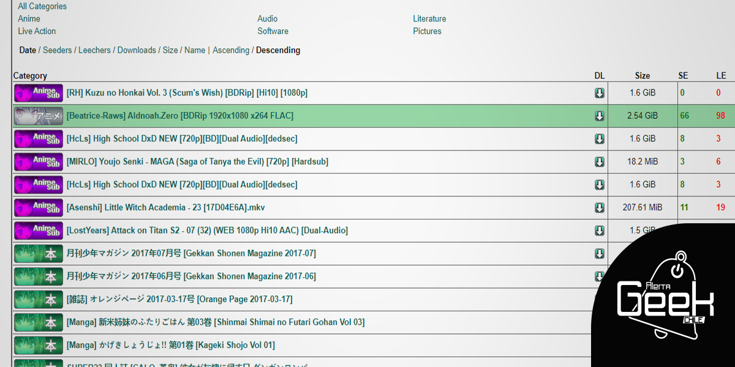Sort torrents by Seeders

click(x=57, y=50)
